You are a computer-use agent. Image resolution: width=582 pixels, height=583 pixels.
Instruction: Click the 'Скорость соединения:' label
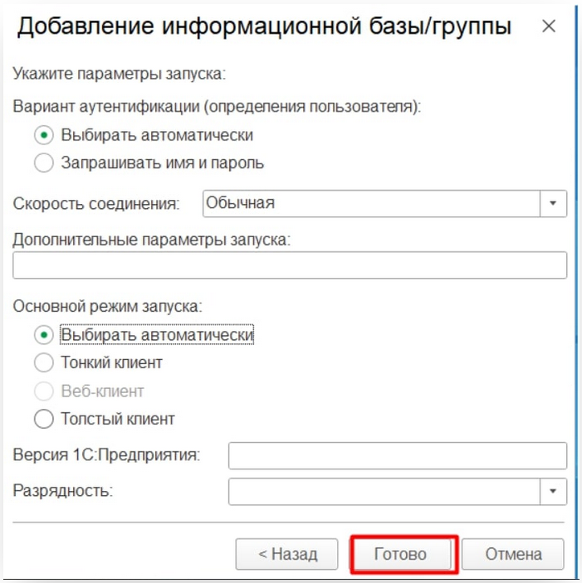tap(96, 203)
